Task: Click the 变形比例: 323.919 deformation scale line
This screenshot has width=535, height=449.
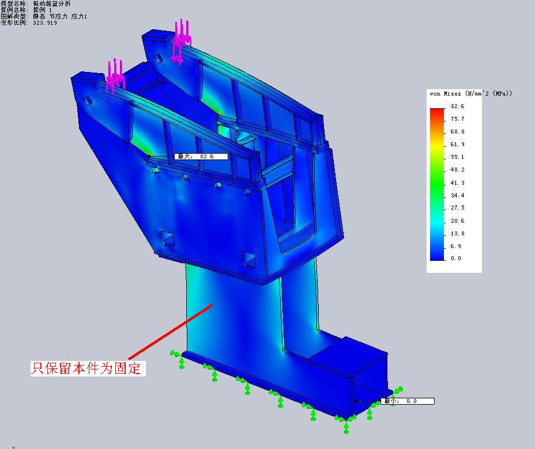Action: pyautogui.click(x=29, y=22)
